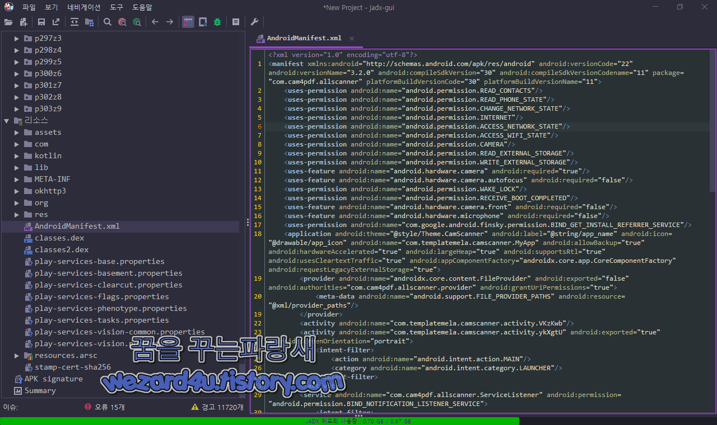Expand the kotlin folder arrow
The height and width of the screenshot is (425, 717).
click(17, 155)
